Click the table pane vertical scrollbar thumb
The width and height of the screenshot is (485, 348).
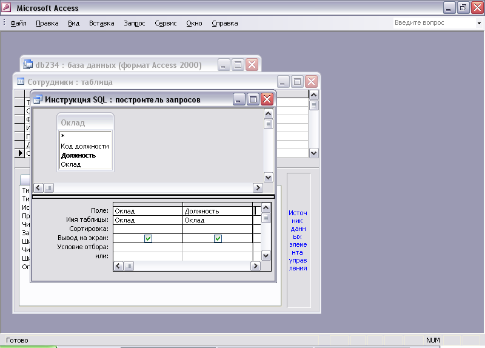coord(268,124)
